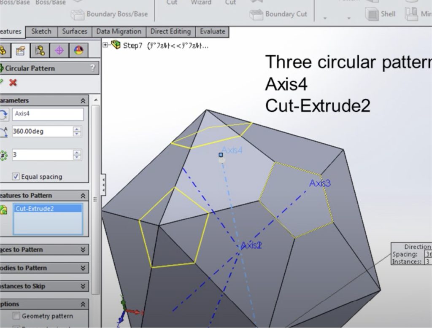Collapse the Parameters section

pyautogui.click(x=83, y=101)
